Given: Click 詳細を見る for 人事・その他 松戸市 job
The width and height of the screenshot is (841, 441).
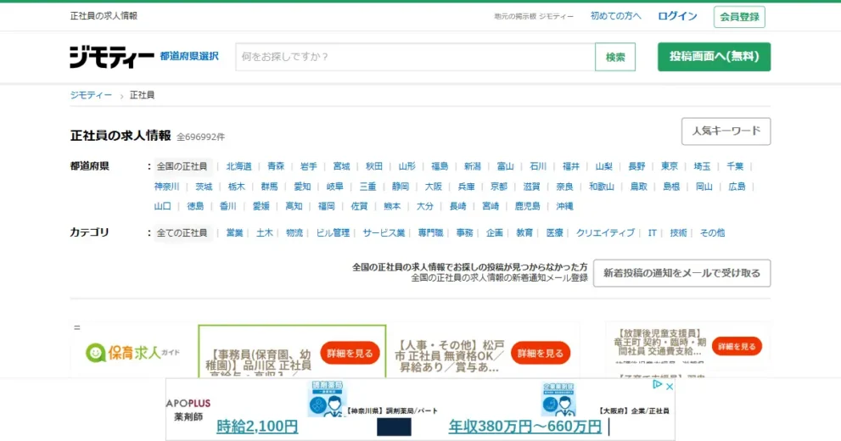Looking at the screenshot, I should (x=540, y=353).
